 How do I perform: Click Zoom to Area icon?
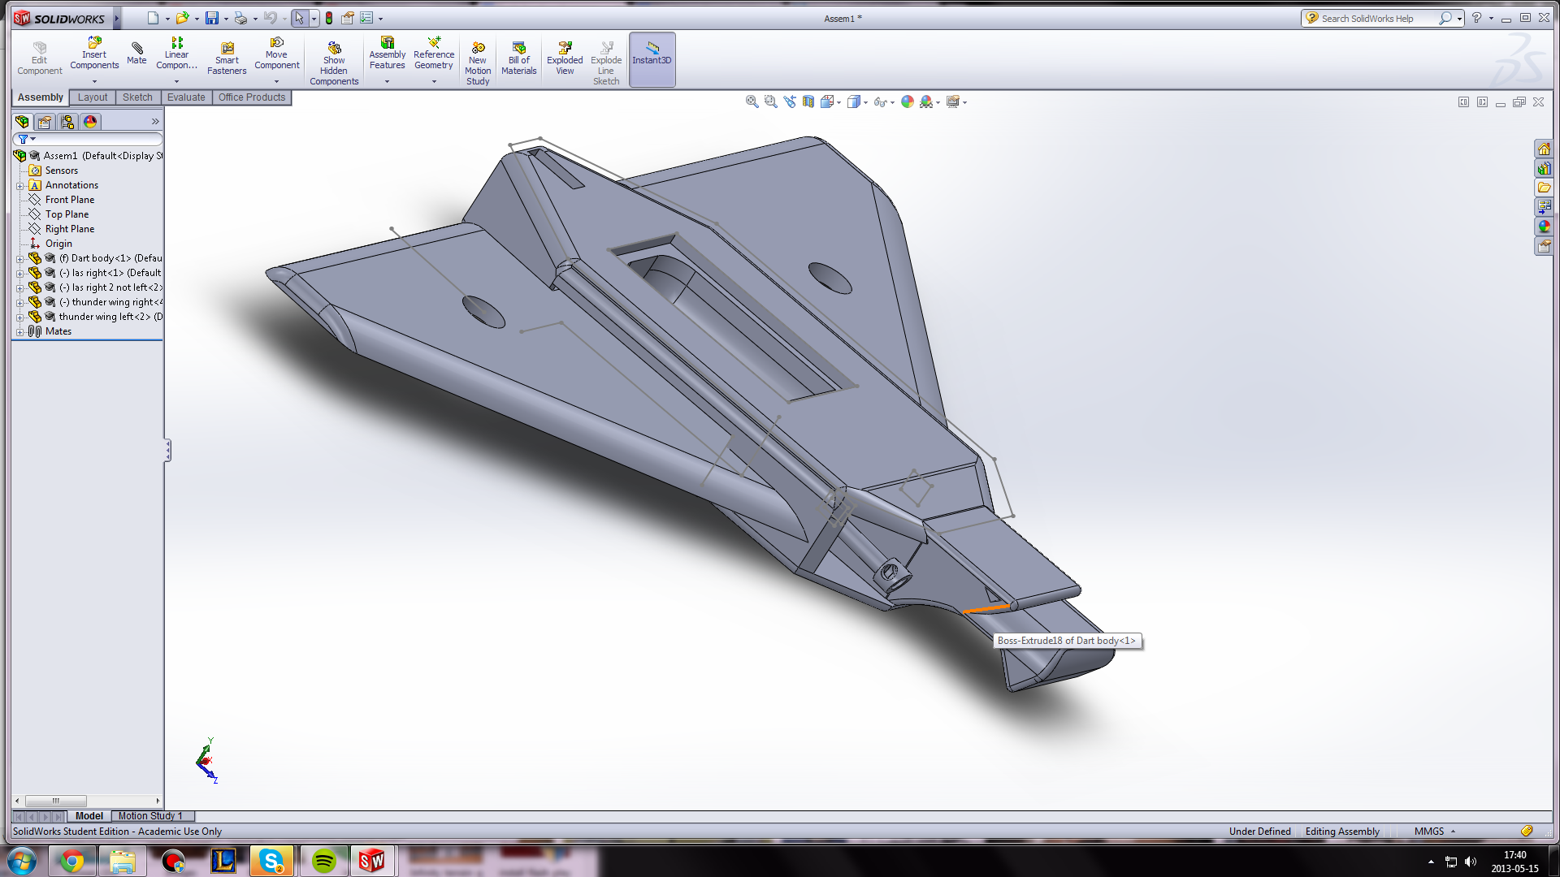click(x=771, y=102)
